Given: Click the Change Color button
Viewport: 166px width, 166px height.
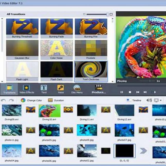Looking at the screenshot, I should 31,100.
